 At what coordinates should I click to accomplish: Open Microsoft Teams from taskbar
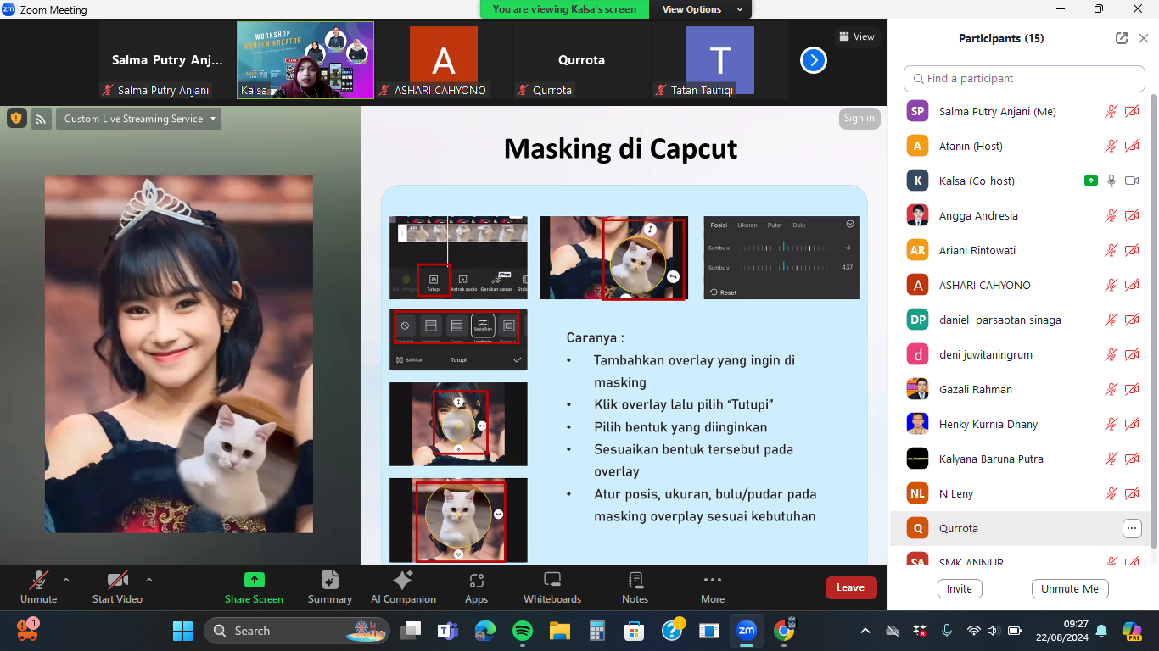point(447,631)
